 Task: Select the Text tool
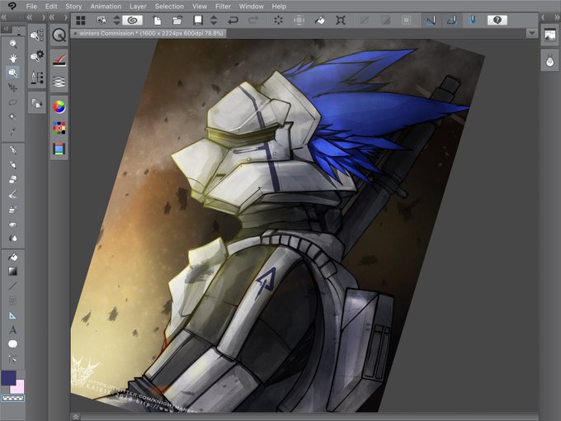[13, 329]
